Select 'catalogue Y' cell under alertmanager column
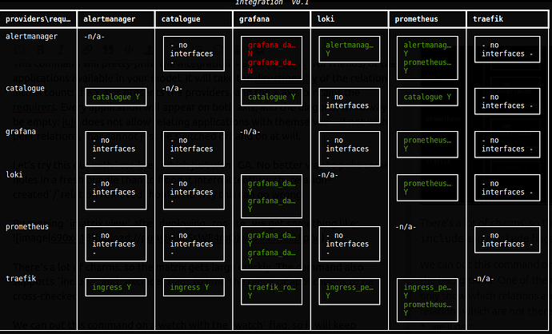 click(x=116, y=97)
